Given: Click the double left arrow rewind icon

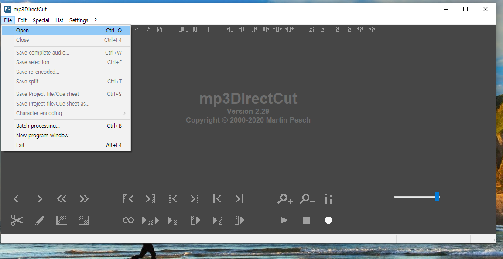Looking at the screenshot, I should click(x=61, y=199).
